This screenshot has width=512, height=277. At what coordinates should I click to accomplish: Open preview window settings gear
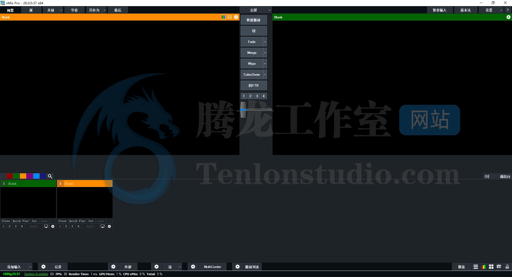[x=236, y=17]
